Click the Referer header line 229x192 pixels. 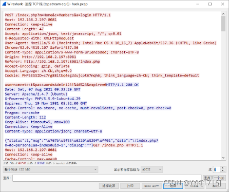[52, 62]
